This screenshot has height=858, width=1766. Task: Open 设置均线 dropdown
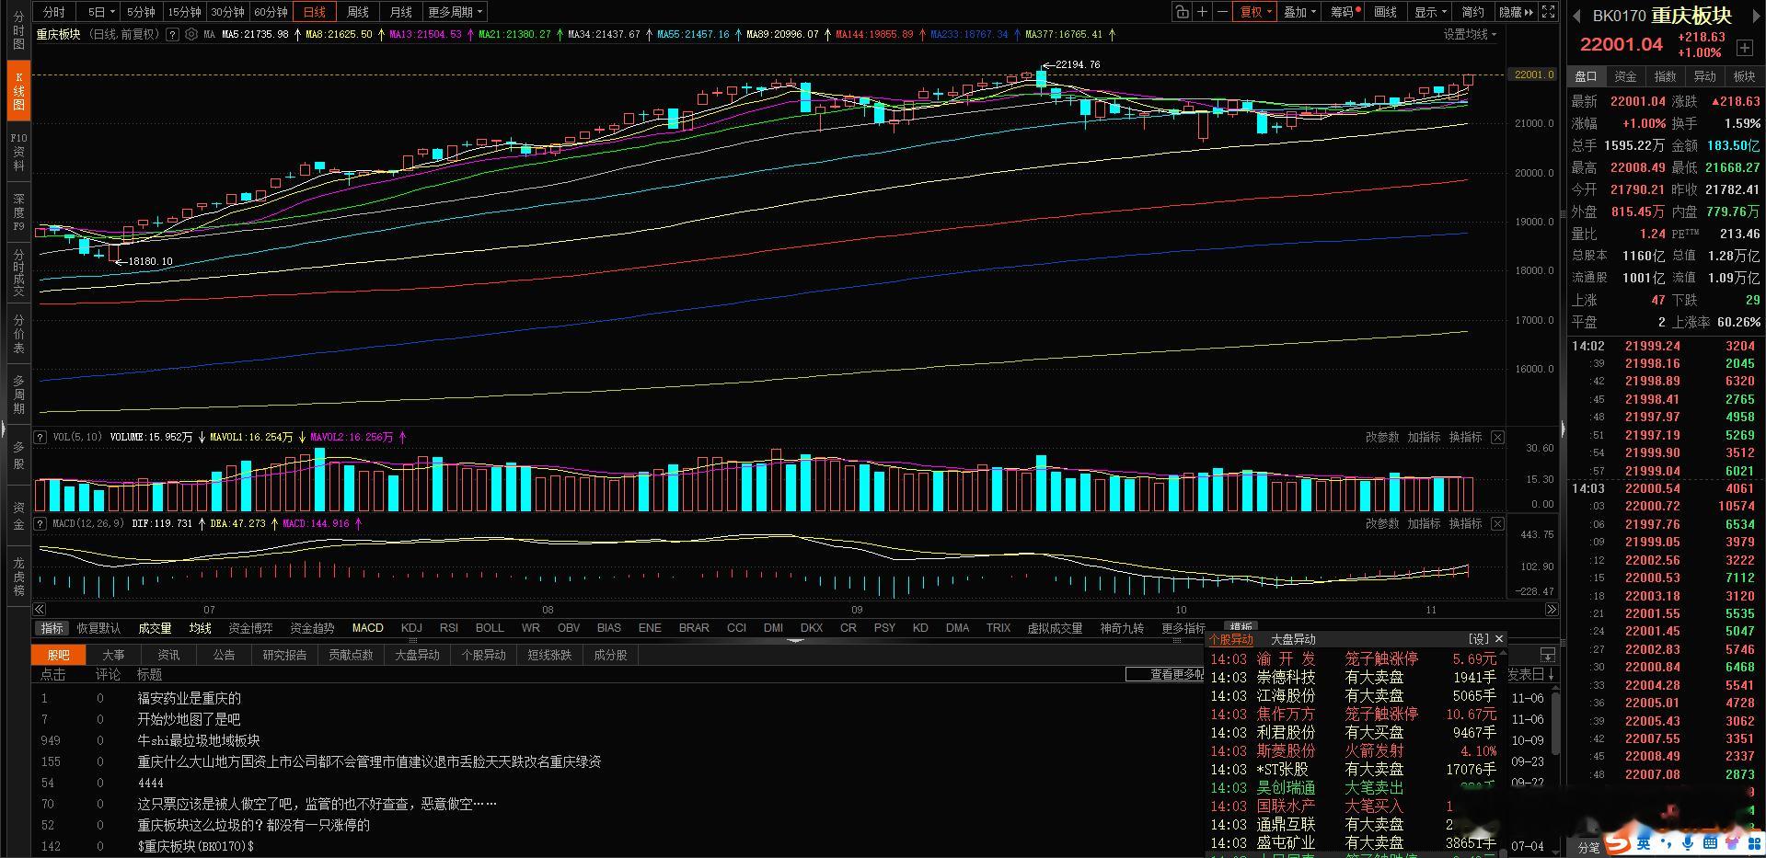point(1470,35)
